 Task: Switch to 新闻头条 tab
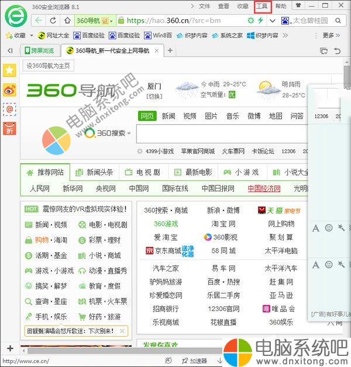94,173
